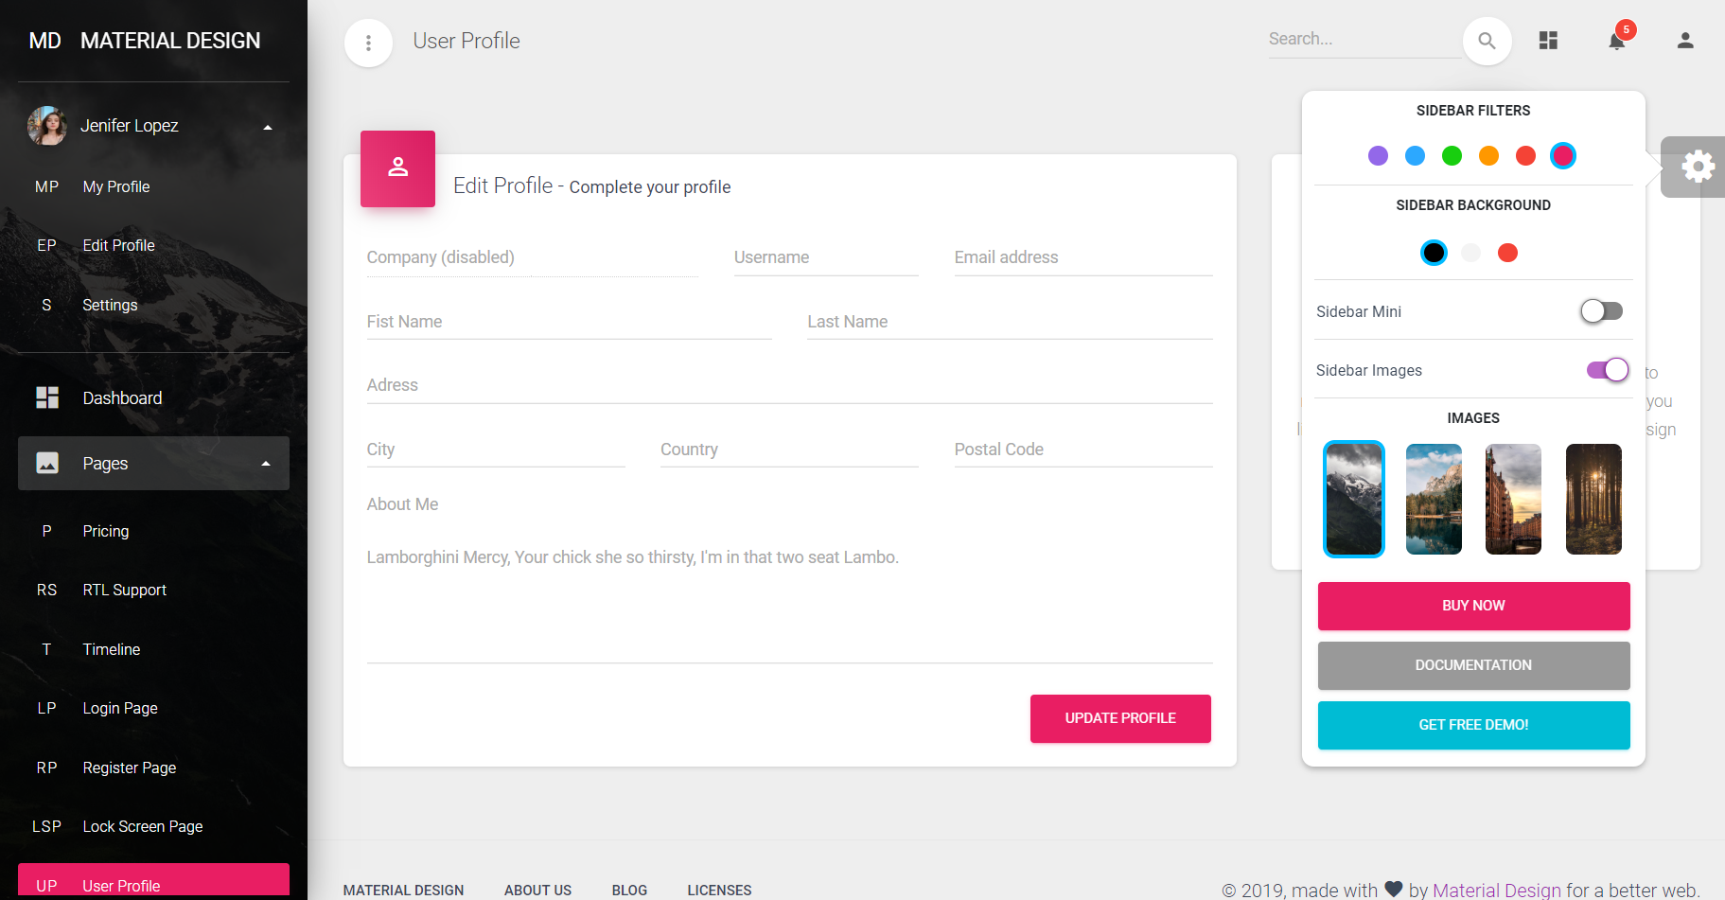Click the pink Edit Profile card icon
1725x900 pixels.
click(x=397, y=168)
